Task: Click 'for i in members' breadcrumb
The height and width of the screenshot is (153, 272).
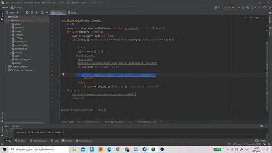Action: [89, 122]
